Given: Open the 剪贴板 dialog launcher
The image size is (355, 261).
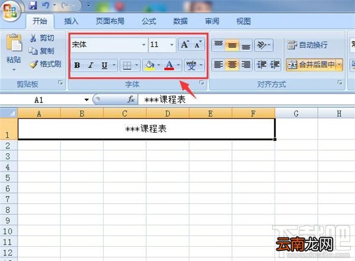Looking at the screenshot, I should (x=60, y=83).
